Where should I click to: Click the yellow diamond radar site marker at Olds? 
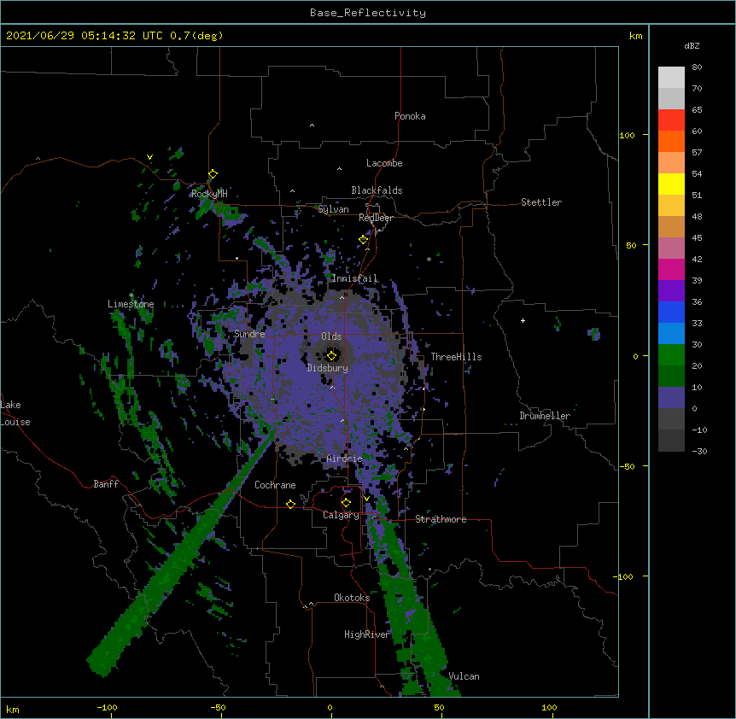click(332, 356)
